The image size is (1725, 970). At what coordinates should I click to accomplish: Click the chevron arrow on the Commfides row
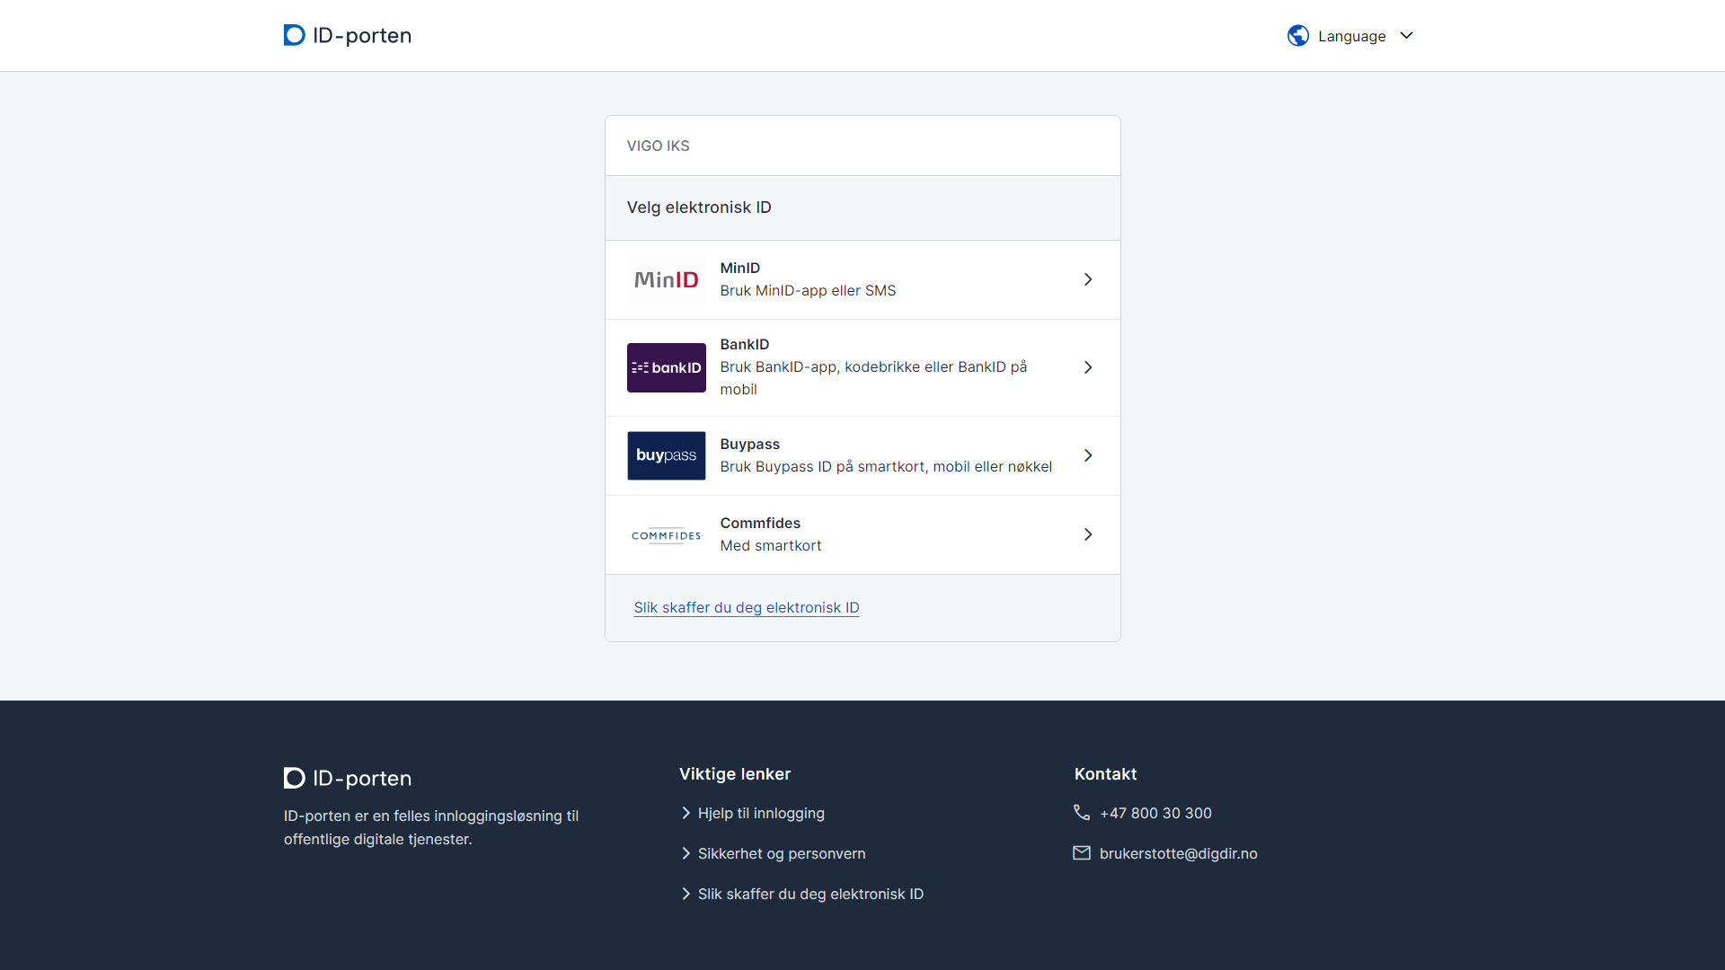click(x=1088, y=534)
